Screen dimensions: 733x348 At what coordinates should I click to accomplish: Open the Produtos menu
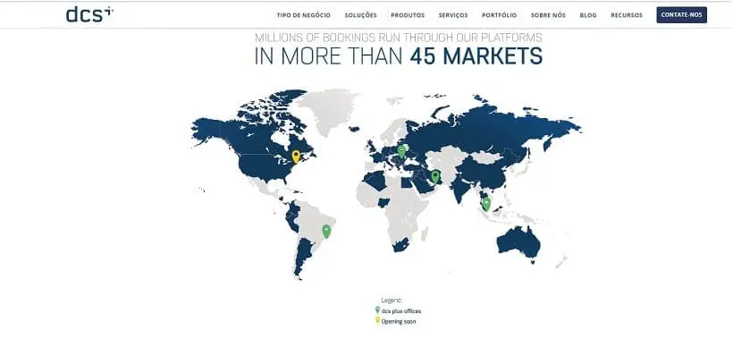(x=408, y=15)
